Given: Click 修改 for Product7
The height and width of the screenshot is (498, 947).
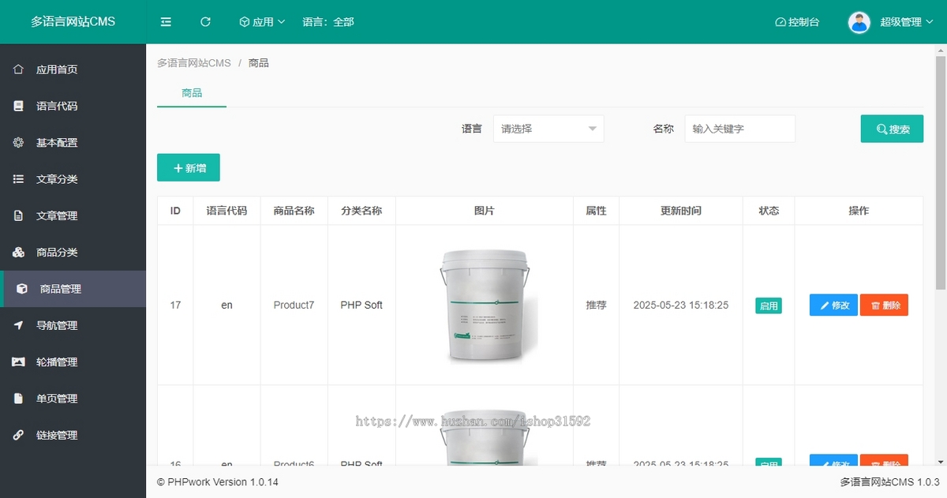Looking at the screenshot, I should (x=833, y=305).
